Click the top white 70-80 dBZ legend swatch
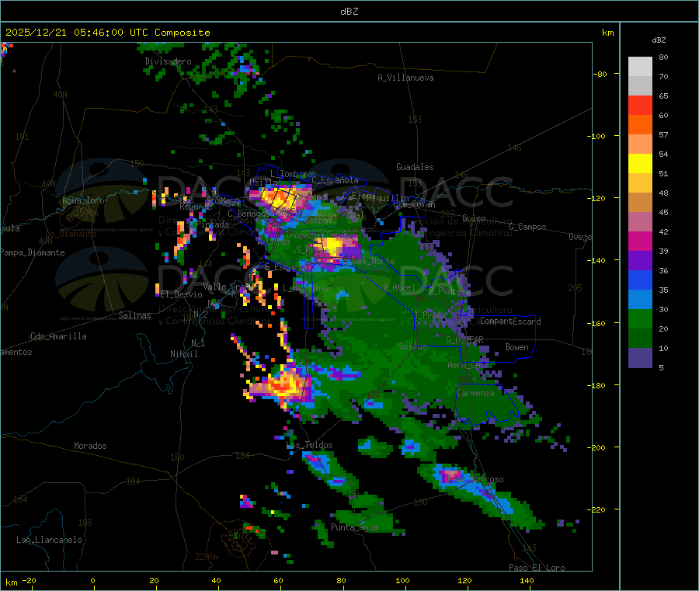 click(x=640, y=67)
